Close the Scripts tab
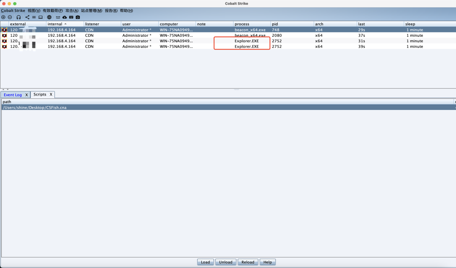This screenshot has height=268, width=456. coord(51,94)
